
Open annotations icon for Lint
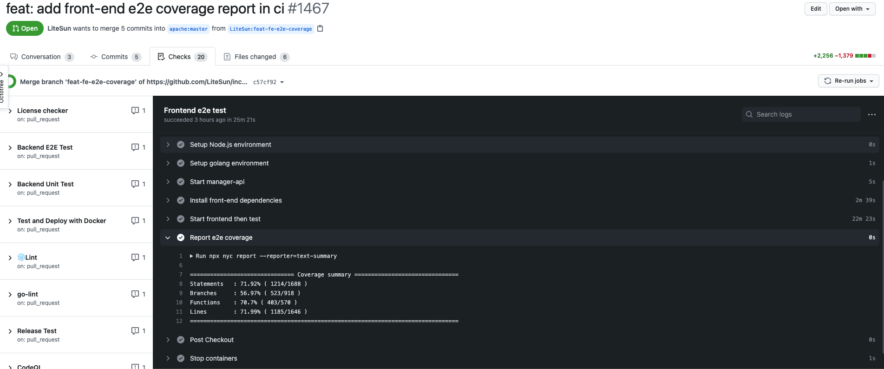click(x=135, y=257)
